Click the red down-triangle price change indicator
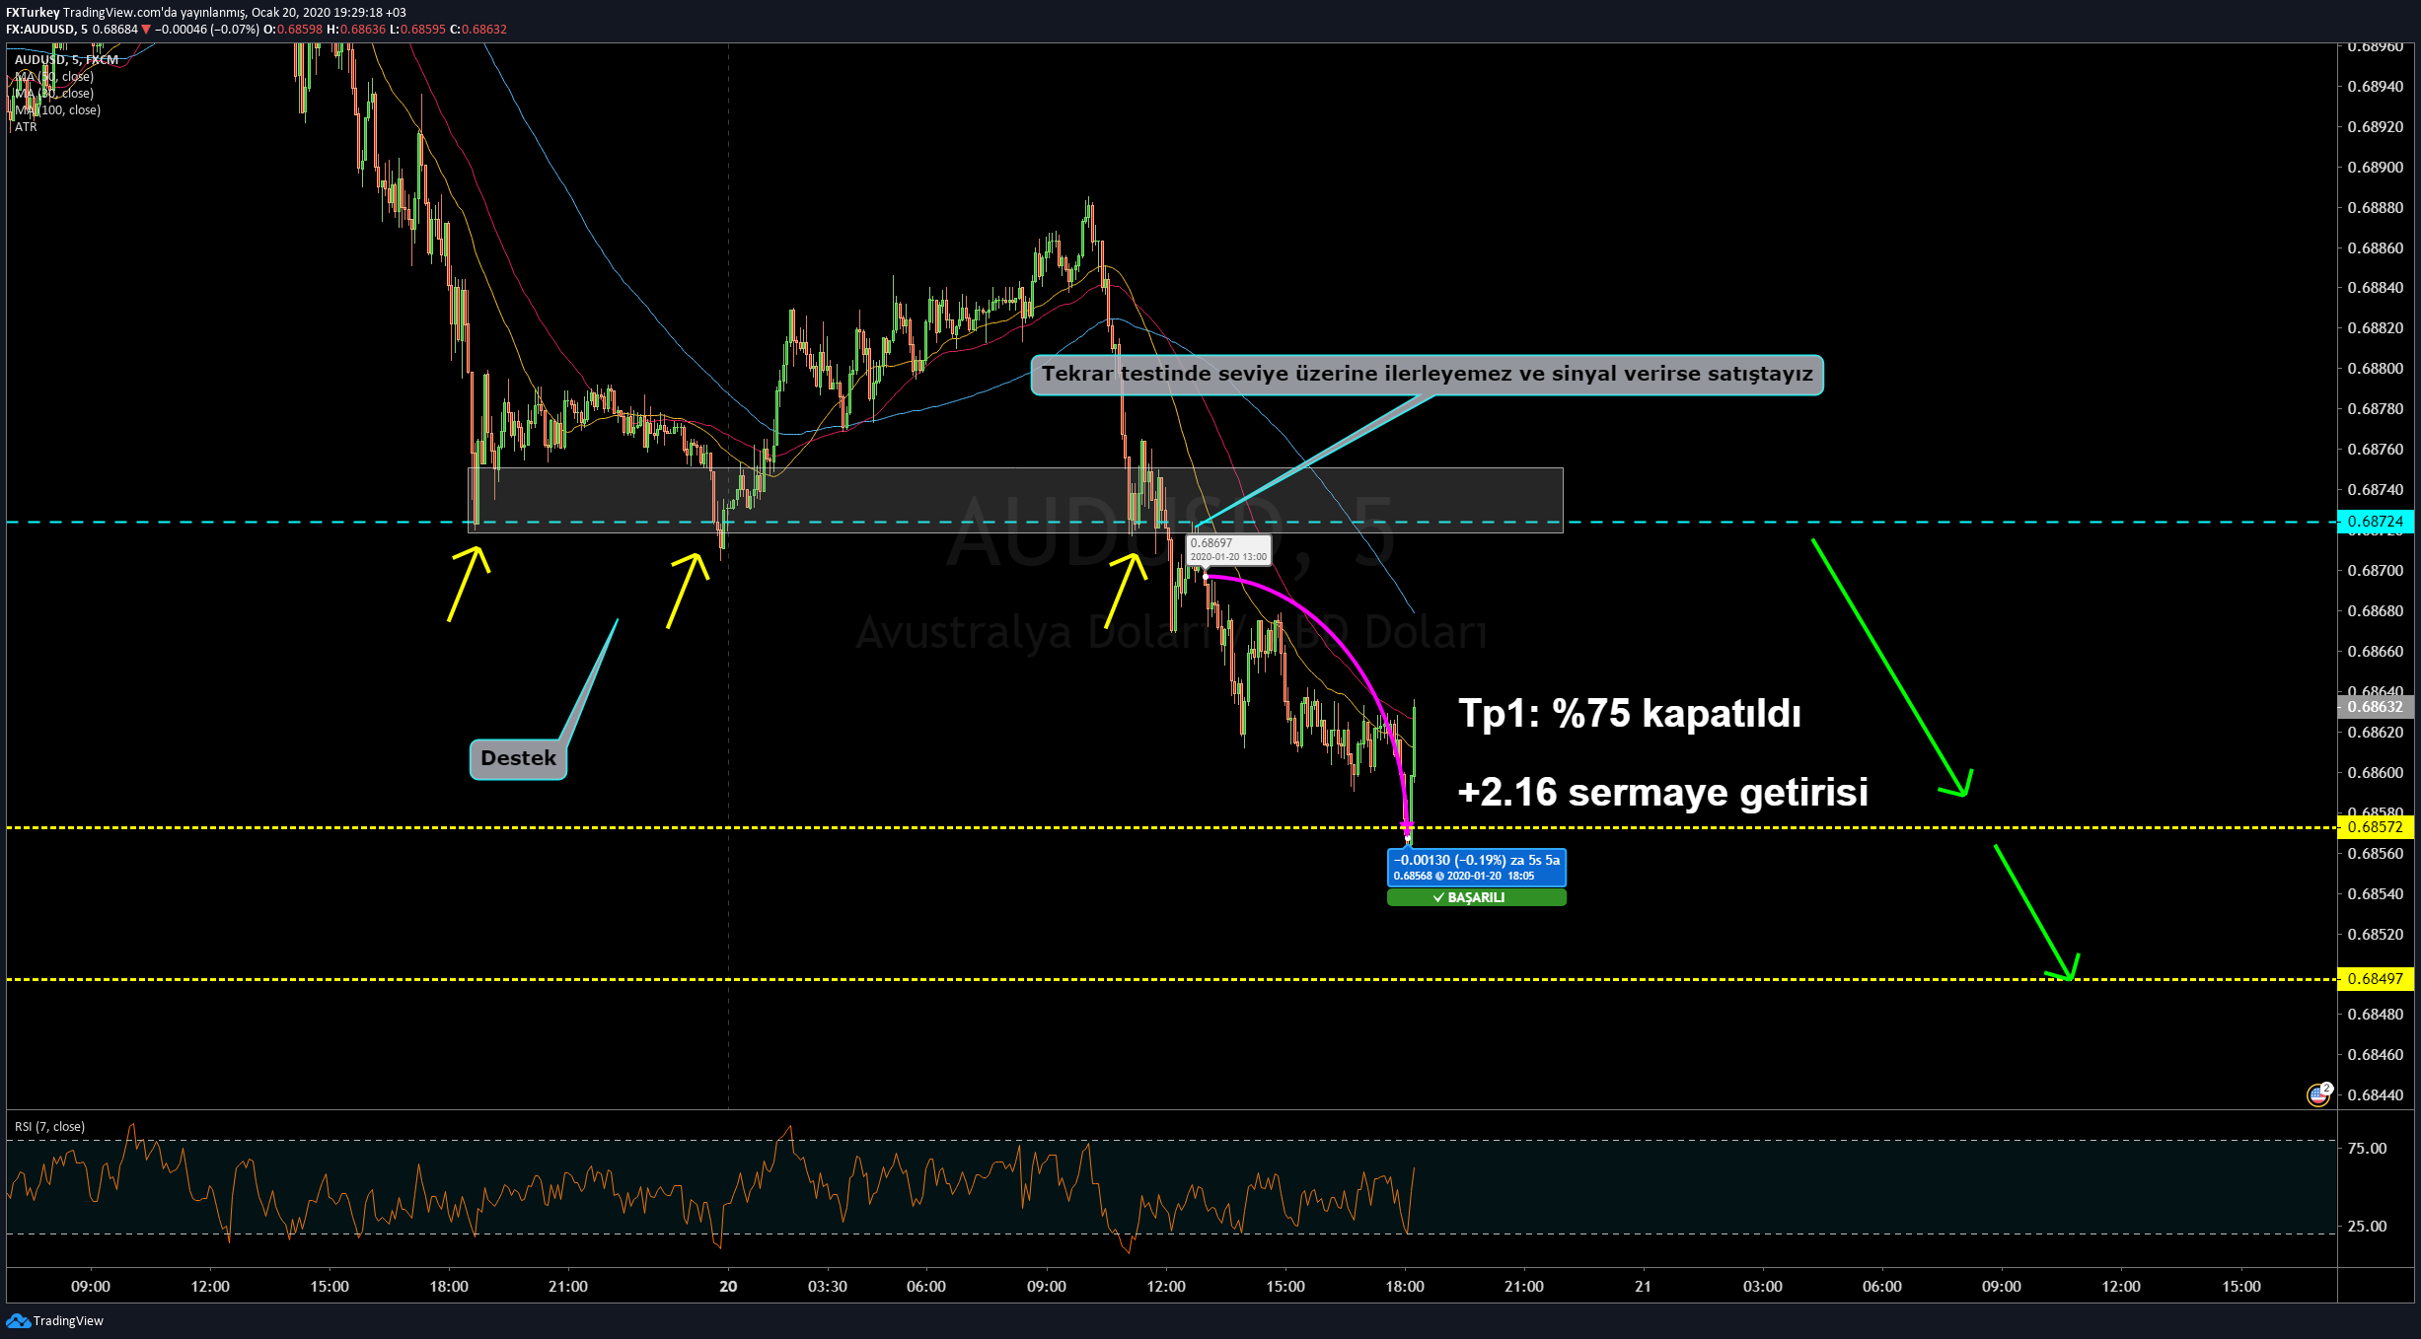This screenshot has width=2421, height=1339. tap(146, 30)
